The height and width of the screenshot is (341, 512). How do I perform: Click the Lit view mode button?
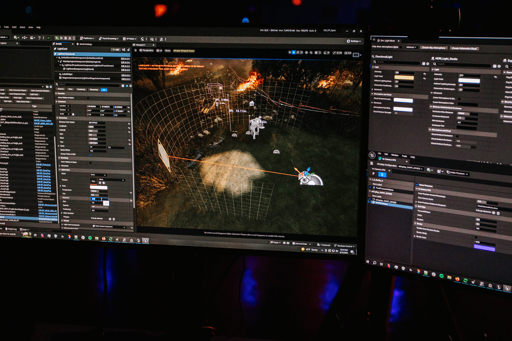(x=159, y=51)
